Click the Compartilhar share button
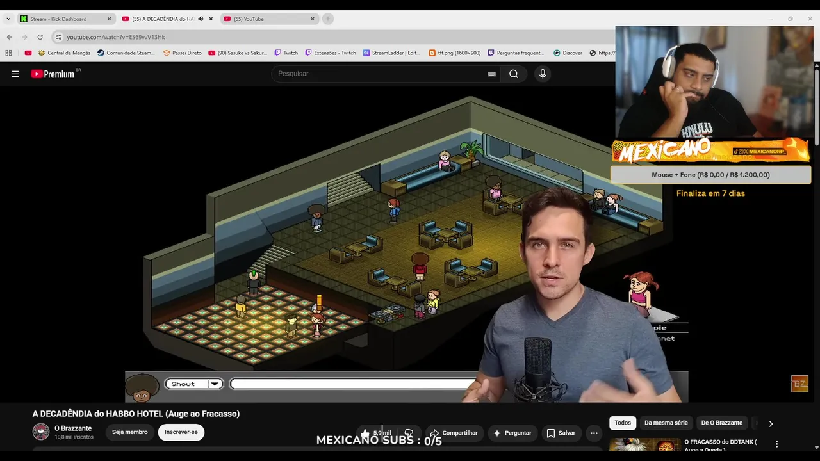 (x=454, y=433)
